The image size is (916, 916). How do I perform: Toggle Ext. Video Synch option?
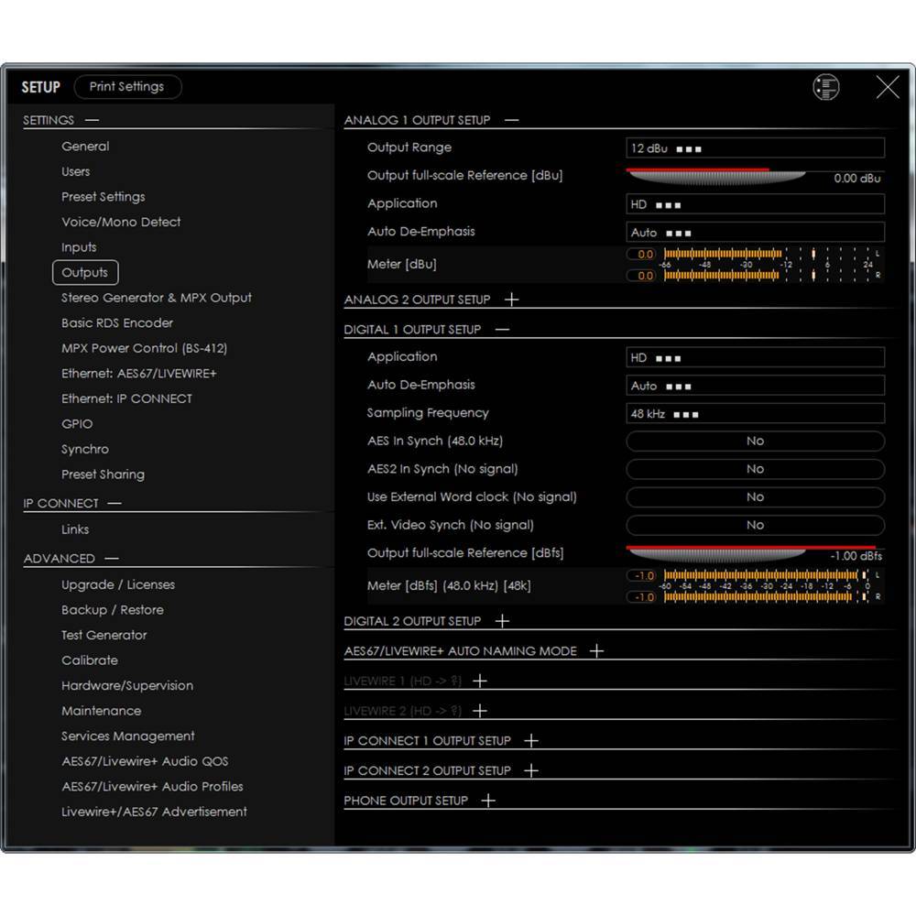[x=755, y=525]
